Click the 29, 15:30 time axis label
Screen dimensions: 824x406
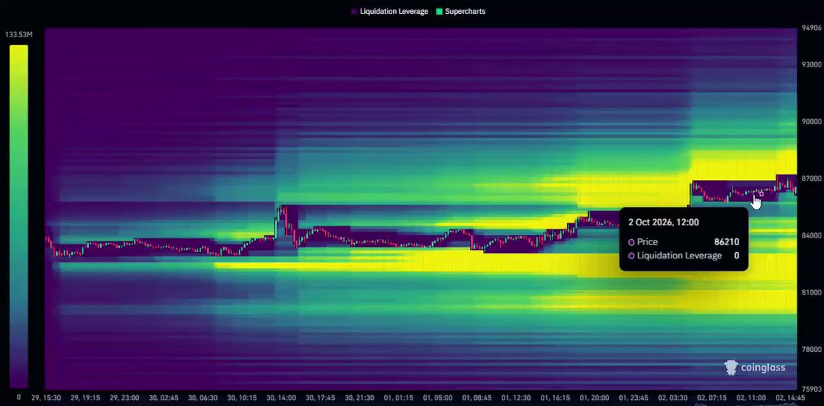click(46, 398)
